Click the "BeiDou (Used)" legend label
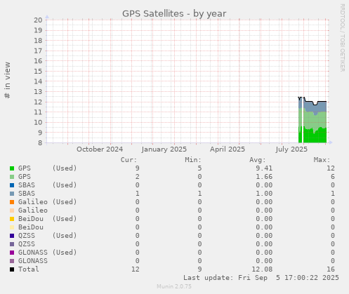The image size is (349, 294). [48, 219]
